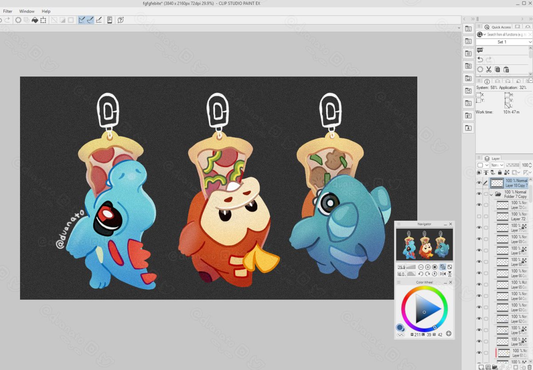
Task: Click the Navigator canvas thumbnail preview
Action: pyautogui.click(x=424, y=244)
